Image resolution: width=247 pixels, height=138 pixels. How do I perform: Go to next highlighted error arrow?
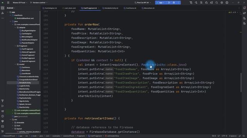pos(240,12)
